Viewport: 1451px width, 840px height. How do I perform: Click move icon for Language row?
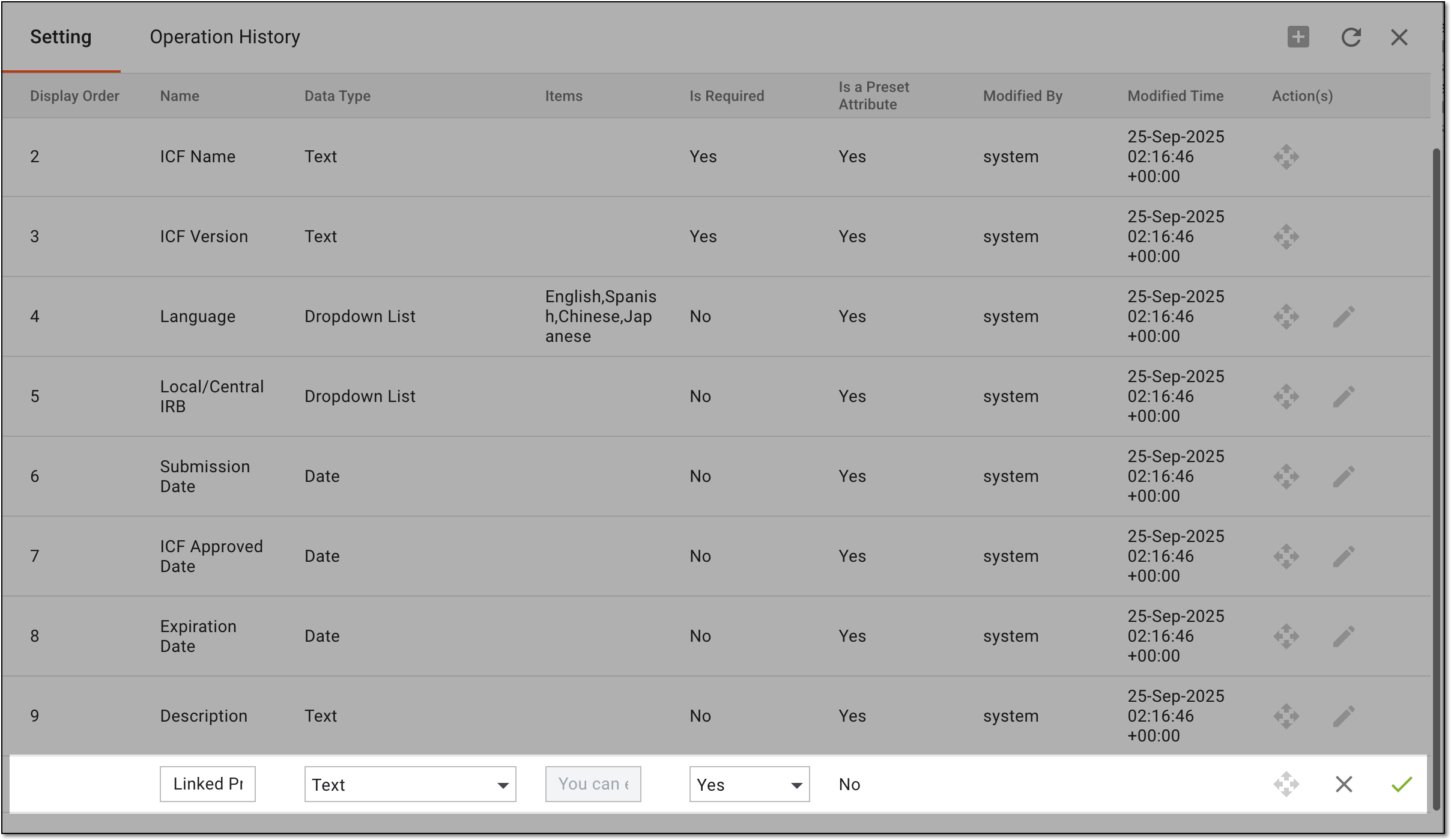(x=1286, y=317)
